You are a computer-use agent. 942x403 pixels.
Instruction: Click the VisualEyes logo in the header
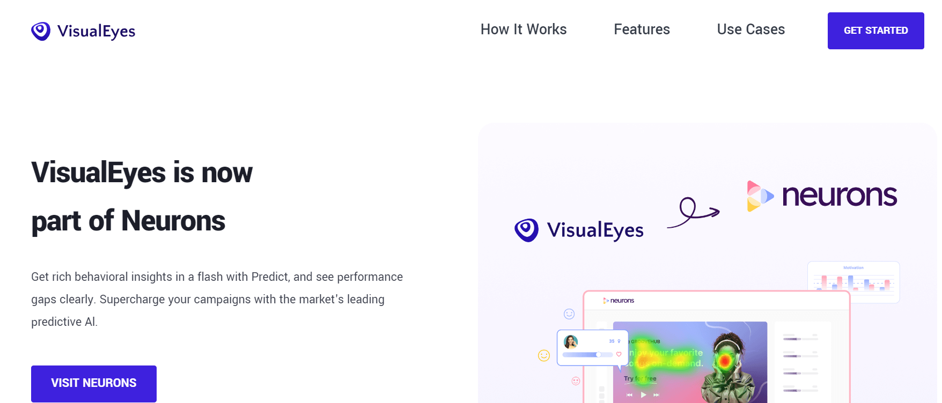(83, 31)
